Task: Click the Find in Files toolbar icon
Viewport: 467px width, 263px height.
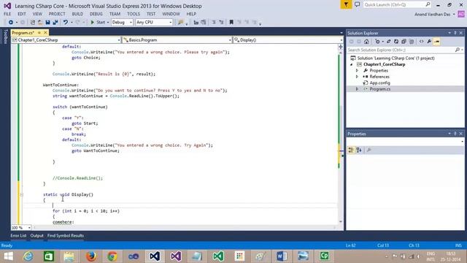Action: [x=180, y=22]
